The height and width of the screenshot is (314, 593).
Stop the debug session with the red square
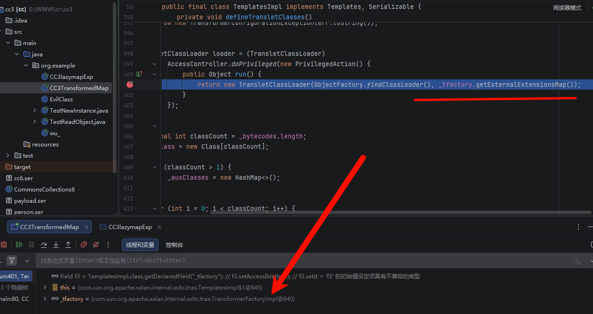click(4, 245)
